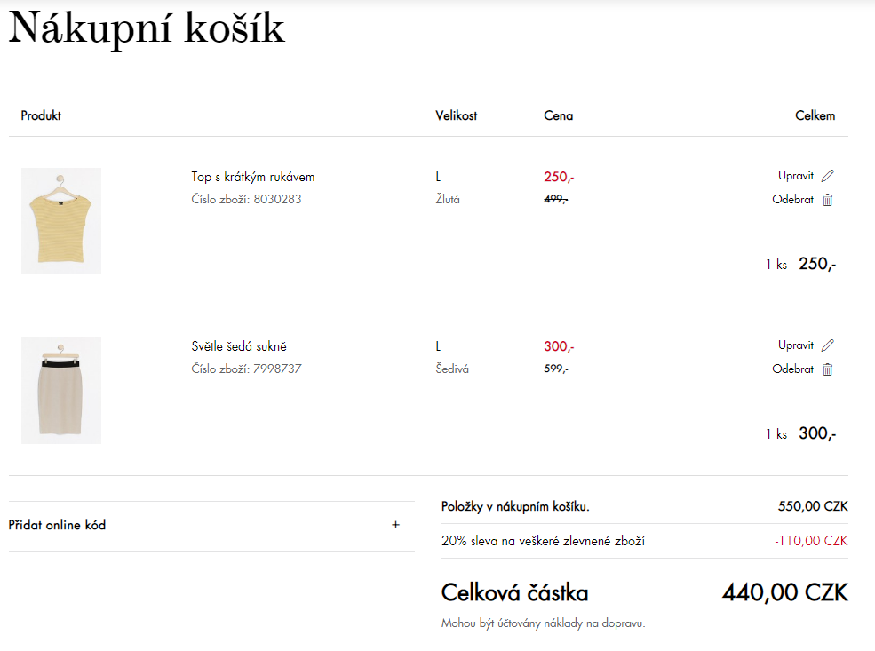
Task: Click the Celková částka total amount
Action: click(784, 592)
